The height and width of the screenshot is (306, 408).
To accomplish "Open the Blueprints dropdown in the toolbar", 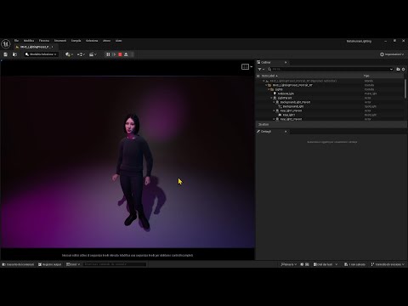I will (81, 54).
